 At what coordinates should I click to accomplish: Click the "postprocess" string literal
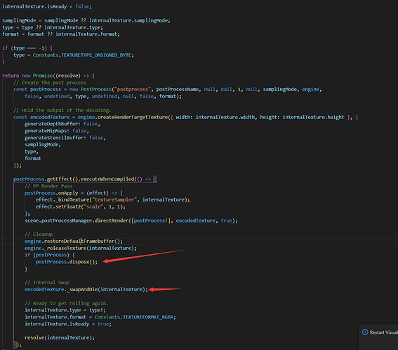[133, 90]
